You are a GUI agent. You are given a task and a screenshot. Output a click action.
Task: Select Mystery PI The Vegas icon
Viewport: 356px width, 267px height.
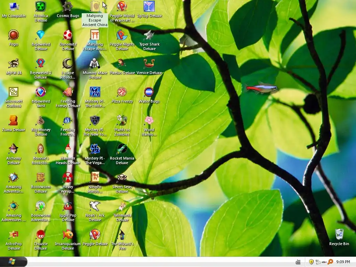(x=95, y=149)
